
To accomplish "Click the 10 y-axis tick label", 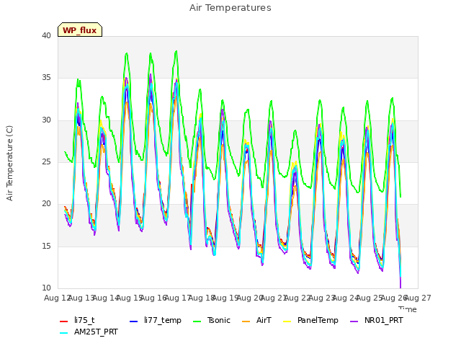I will point(46,288).
